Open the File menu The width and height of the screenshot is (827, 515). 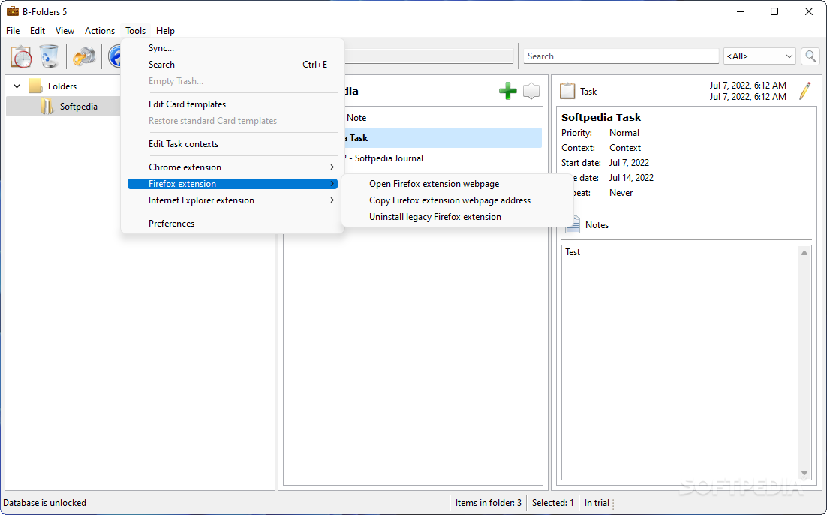point(13,31)
